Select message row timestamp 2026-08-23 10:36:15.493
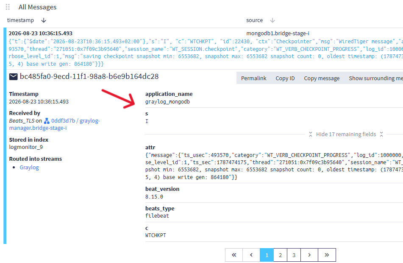Image resolution: width=403 pixels, height=263 pixels. click(x=41, y=33)
